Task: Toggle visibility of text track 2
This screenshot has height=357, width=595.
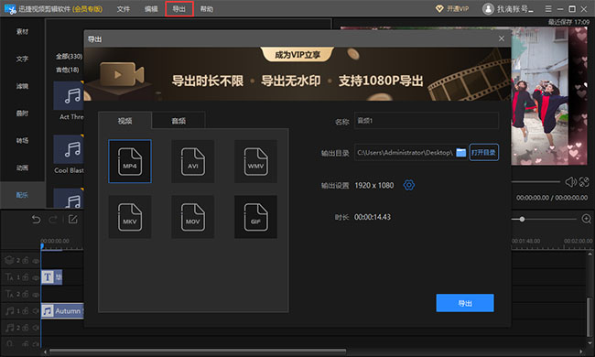Action: (36, 295)
